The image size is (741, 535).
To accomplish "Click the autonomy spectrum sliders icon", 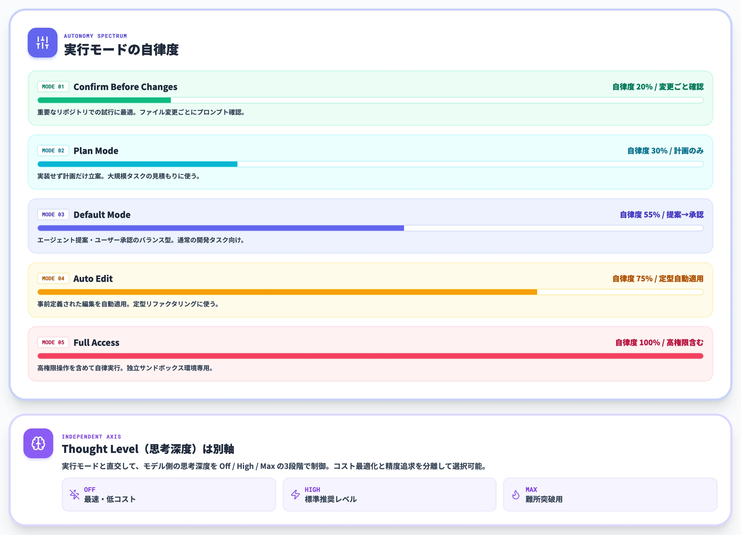I will (43, 43).
